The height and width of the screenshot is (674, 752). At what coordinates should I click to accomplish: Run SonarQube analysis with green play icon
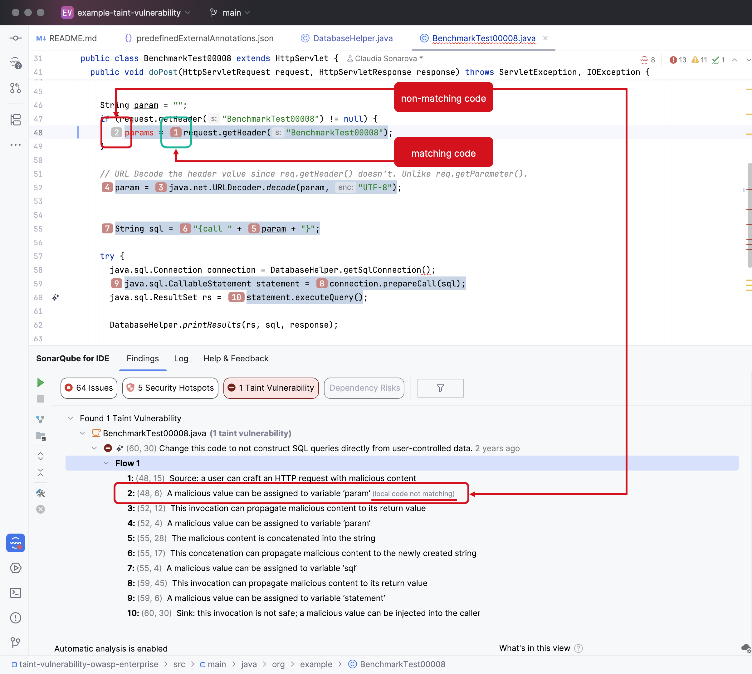(40, 383)
